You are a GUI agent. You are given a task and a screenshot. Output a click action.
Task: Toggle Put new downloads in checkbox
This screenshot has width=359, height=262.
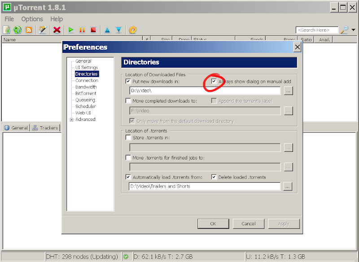(128, 82)
